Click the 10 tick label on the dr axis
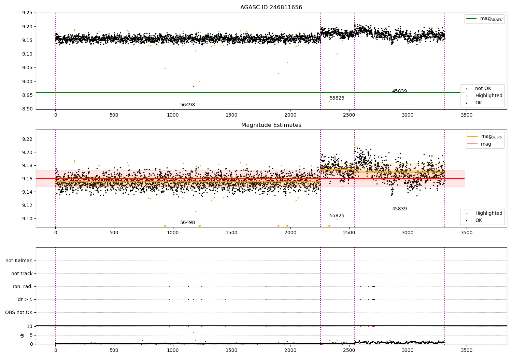 coord(30,326)
